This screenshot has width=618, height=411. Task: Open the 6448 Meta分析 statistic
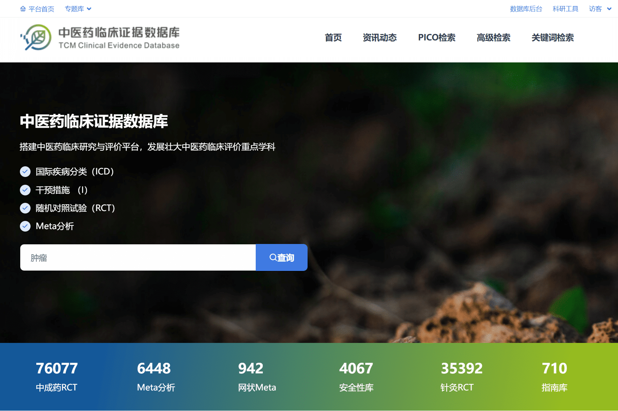click(156, 377)
